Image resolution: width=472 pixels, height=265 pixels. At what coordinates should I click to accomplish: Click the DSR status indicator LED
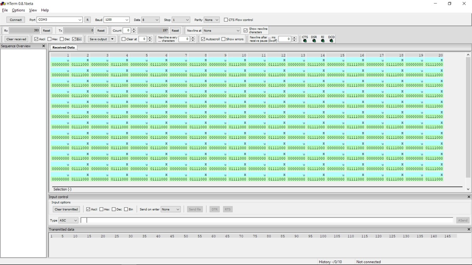tap(314, 41)
